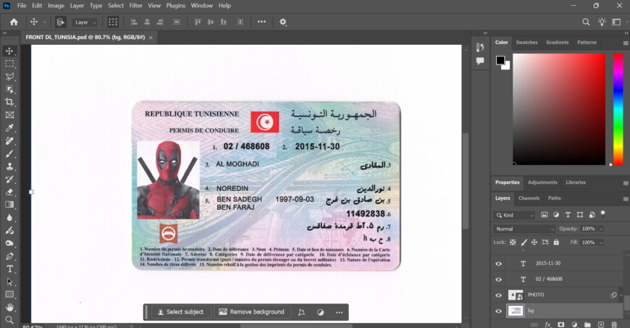
Task: Toggle the layer filtering switch
Action: pyautogui.click(x=602, y=214)
